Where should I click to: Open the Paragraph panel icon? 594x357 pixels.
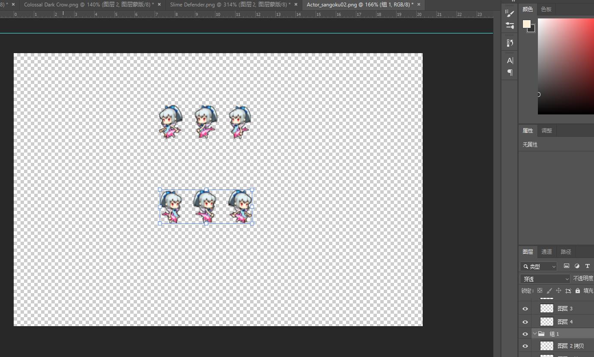[510, 72]
